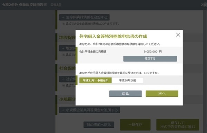Click the 戻る button in the dialog
This screenshot has height=133, width=207.
tap(126, 94)
